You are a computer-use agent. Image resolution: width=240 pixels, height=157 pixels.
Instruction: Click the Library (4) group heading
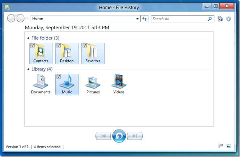[42, 69]
